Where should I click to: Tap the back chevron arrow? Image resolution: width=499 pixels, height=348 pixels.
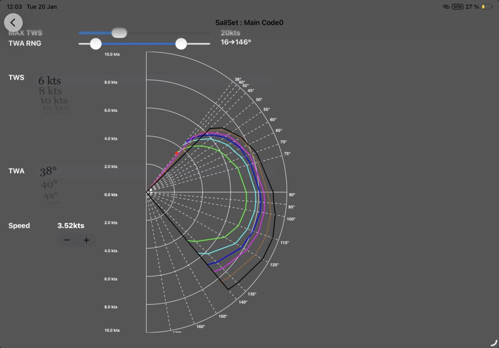point(13,22)
